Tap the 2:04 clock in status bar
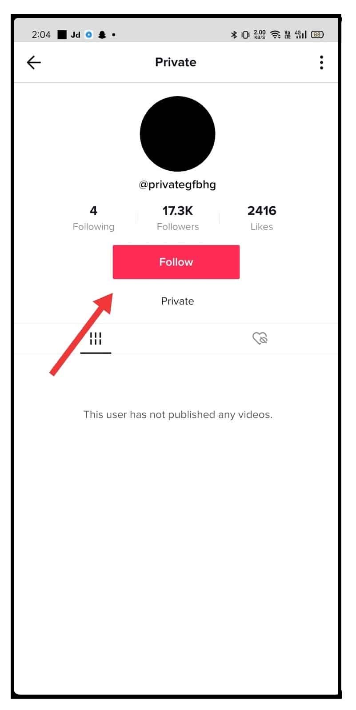Screen dimensions: 356x710 pyautogui.click(x=41, y=35)
